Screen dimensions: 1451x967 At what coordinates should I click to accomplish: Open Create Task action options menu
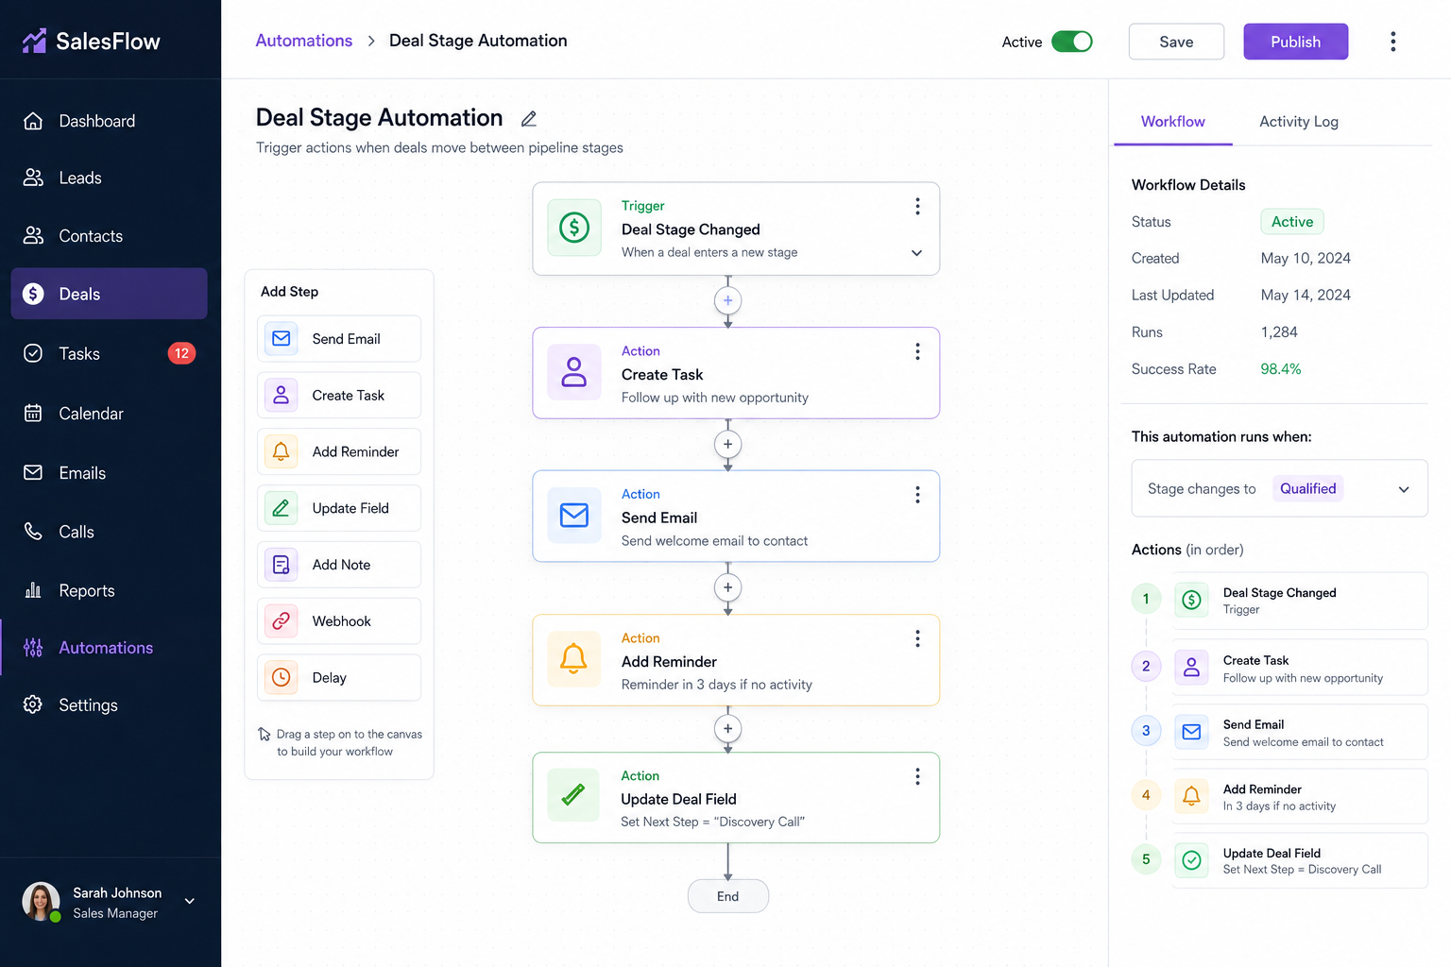(x=917, y=351)
